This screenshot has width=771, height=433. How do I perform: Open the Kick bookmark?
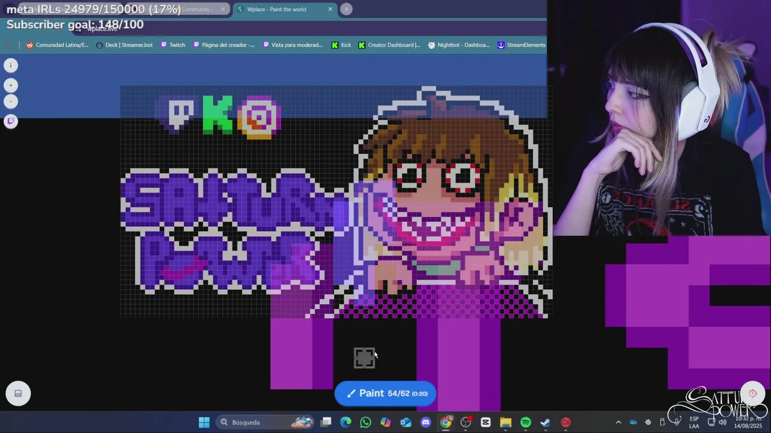[x=341, y=45]
